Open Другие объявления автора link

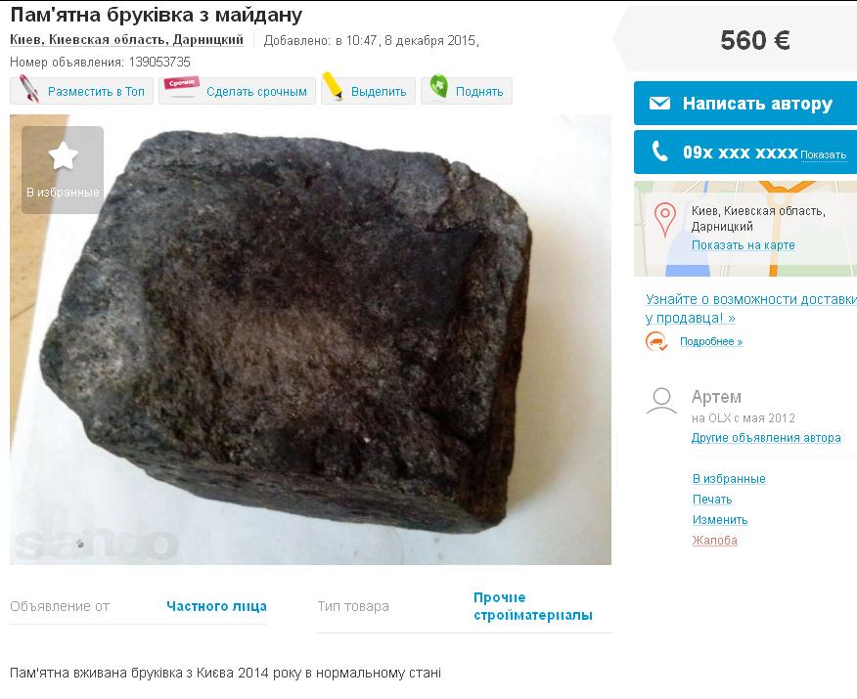tap(766, 438)
